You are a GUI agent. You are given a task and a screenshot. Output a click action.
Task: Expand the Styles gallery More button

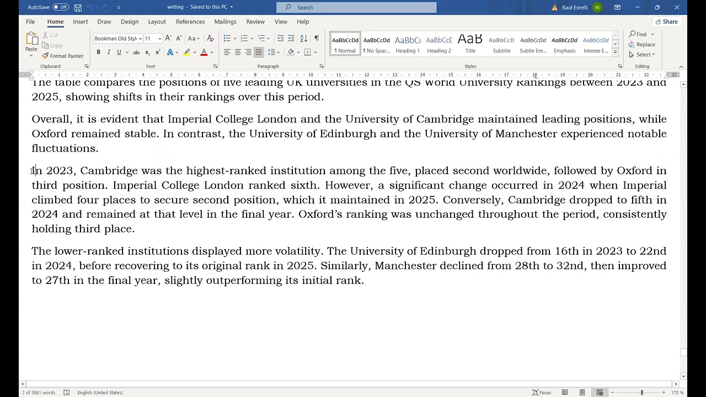point(615,52)
